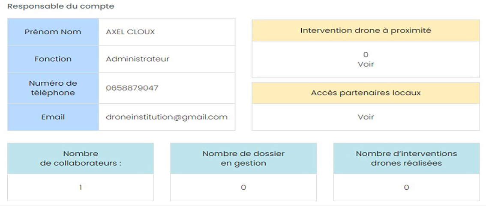486x206 pixels.
Task: Select the Email label cell
Action: [x=53, y=117]
